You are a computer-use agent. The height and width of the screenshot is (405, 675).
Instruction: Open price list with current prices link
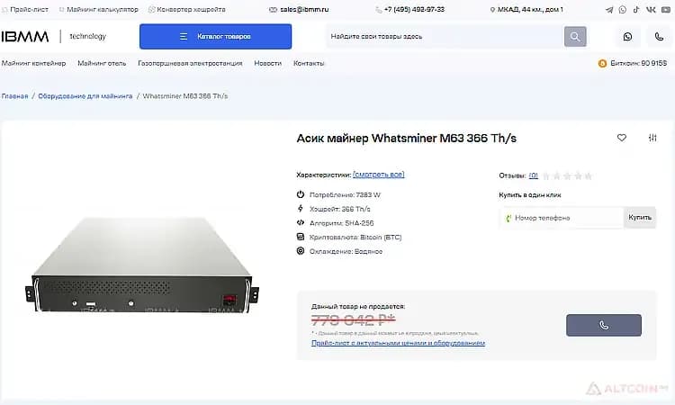[x=398, y=343]
